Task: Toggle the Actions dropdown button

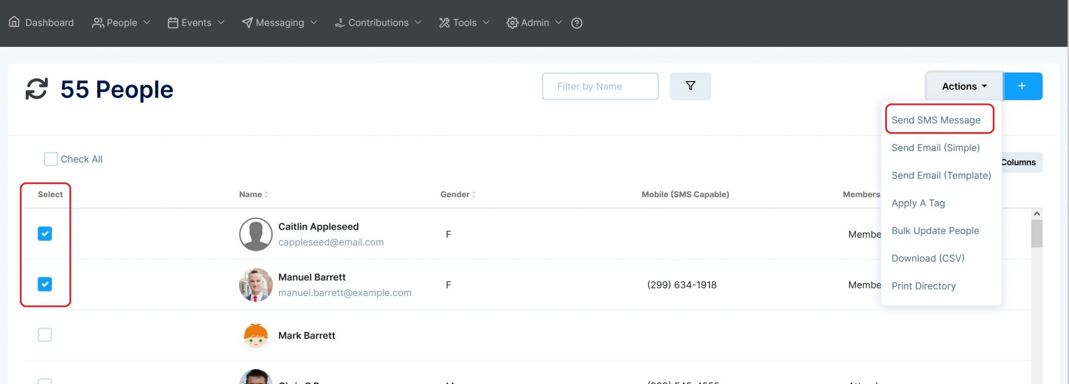Action: (964, 86)
